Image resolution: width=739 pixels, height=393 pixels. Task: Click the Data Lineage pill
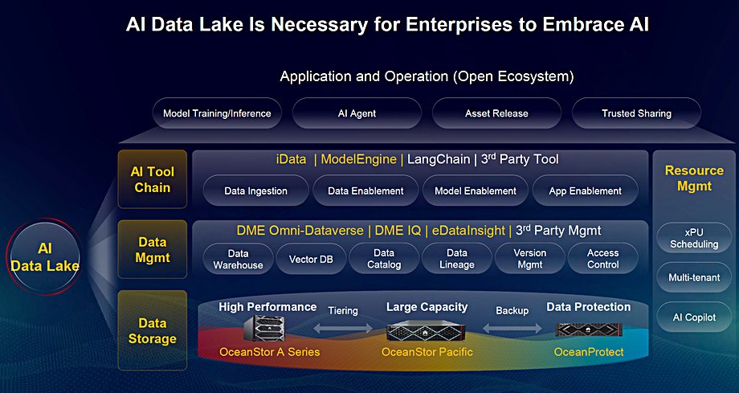tap(457, 259)
